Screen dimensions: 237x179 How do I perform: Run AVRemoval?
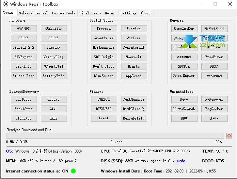(214, 100)
